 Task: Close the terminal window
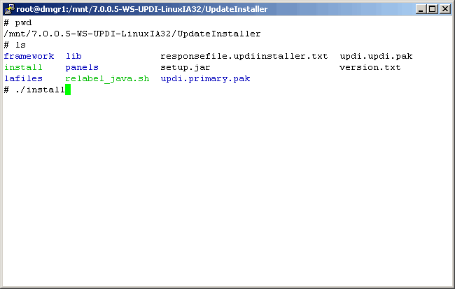[444, 8]
